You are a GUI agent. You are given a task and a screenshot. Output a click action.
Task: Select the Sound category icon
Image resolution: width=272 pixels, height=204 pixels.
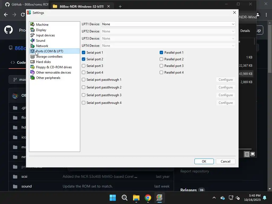[32, 40]
